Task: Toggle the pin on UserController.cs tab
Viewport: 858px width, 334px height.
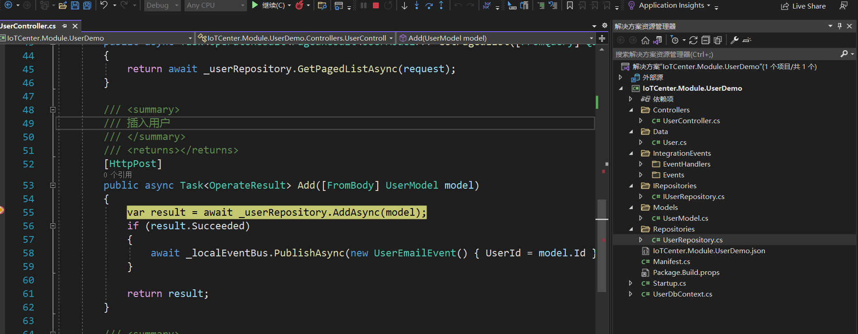Action: (65, 26)
